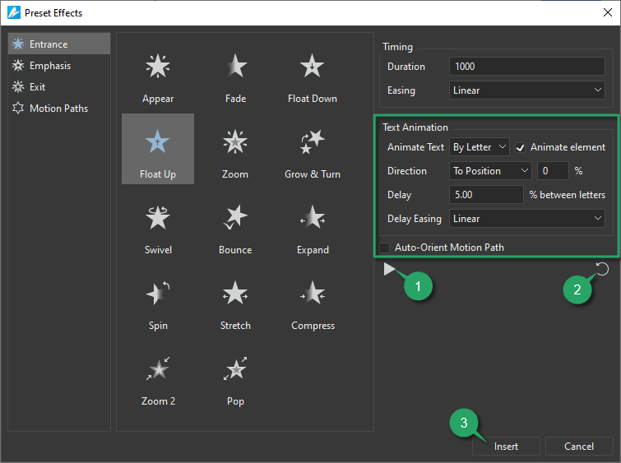This screenshot has width=621, height=463.
Task: Select the Appear entrance effect icon
Action: 158,67
